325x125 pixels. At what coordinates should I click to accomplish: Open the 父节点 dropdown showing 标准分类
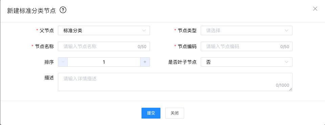(x=104, y=30)
